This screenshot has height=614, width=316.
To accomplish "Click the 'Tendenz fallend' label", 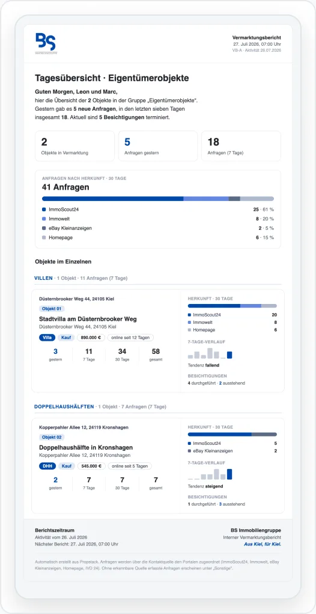I will 204,365.
